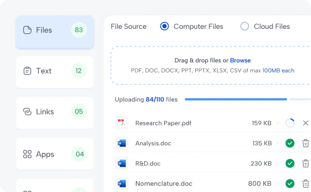Click the 100MB each link

(x=279, y=71)
